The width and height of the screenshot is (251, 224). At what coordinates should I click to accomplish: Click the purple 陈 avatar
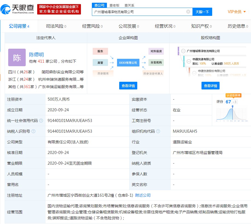coord(17,57)
